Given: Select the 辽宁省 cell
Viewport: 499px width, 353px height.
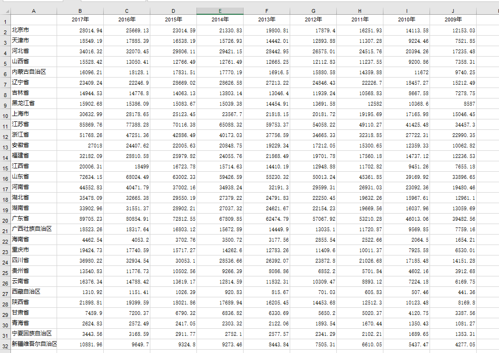Looking at the screenshot, I should tap(34, 83).
